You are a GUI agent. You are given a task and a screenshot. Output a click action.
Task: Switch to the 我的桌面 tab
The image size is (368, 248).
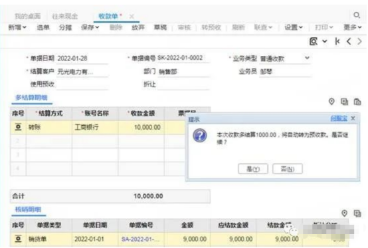coord(28,16)
